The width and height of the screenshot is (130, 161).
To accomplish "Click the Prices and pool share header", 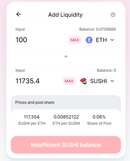I will (x=35, y=102).
